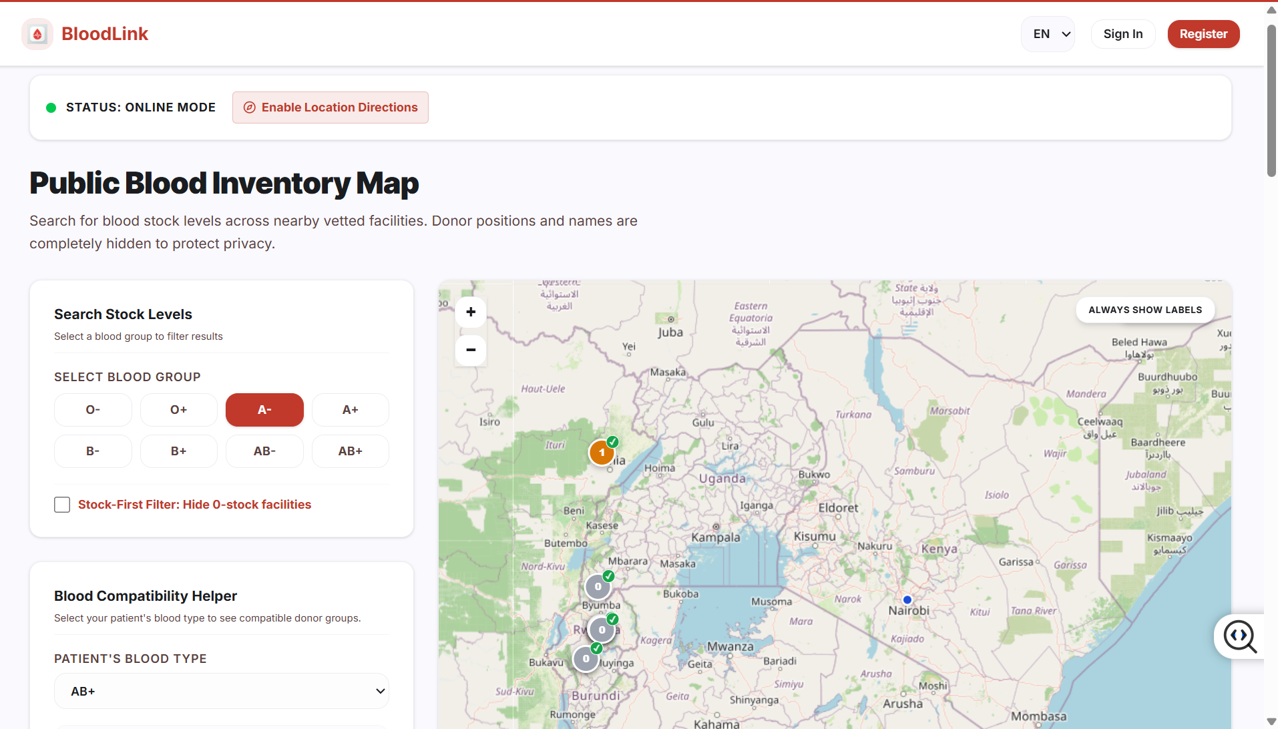Toggle Always Show Labels on map
The image size is (1278, 729).
[x=1145, y=310]
